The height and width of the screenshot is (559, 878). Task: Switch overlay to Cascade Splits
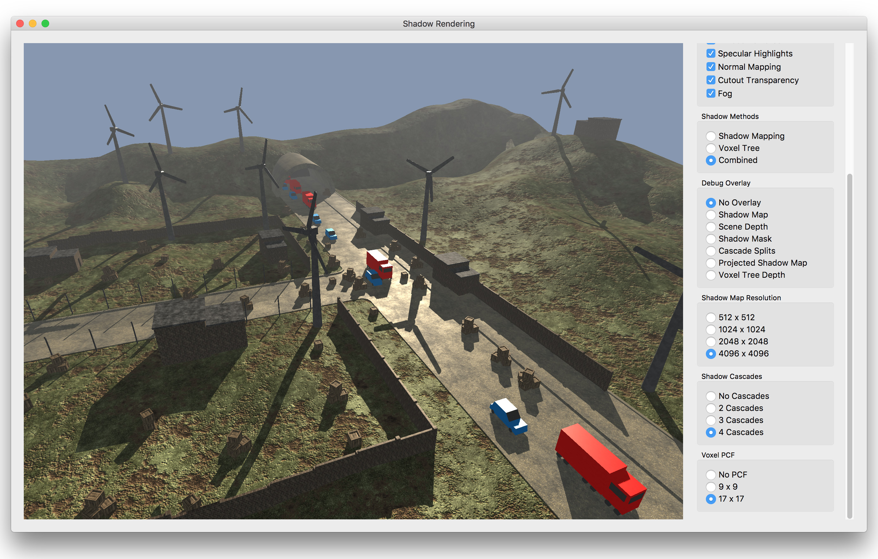point(711,251)
